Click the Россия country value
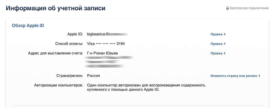 point(93,76)
